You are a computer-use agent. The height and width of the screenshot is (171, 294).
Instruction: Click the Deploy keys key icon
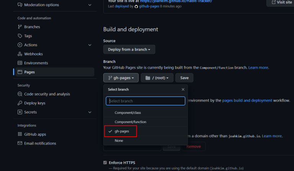coord(20,103)
